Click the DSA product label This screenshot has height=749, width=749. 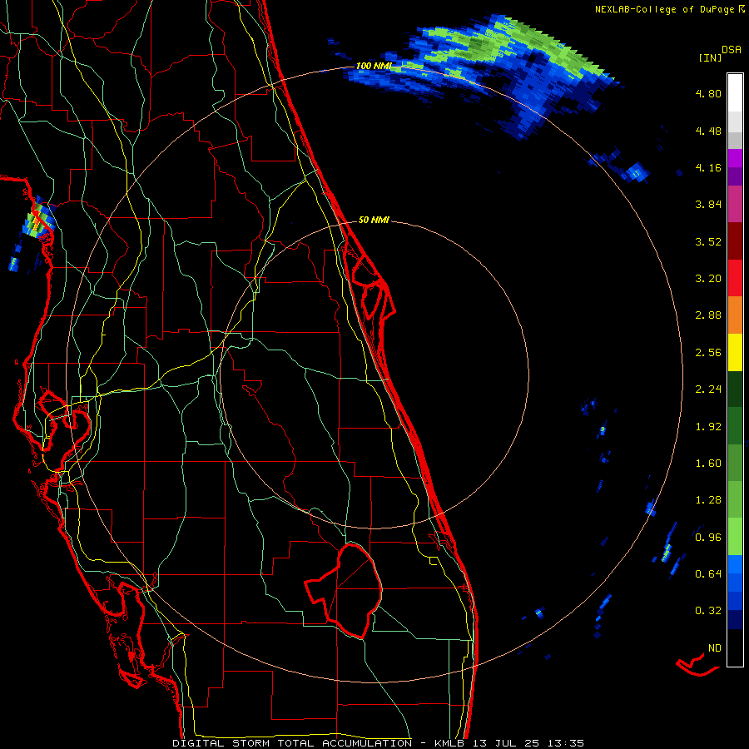click(x=732, y=50)
